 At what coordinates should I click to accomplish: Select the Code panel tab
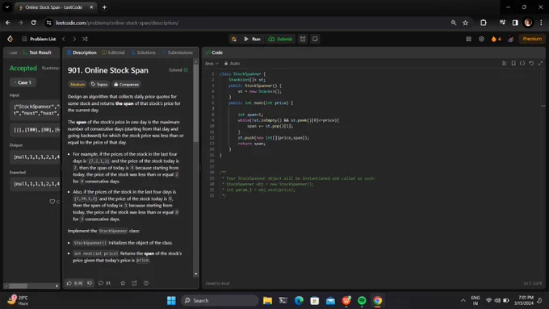tap(214, 52)
